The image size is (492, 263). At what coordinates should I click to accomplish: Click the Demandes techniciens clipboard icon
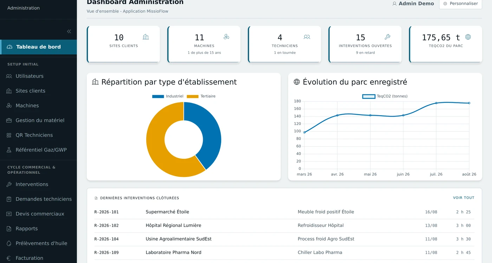tap(9, 199)
